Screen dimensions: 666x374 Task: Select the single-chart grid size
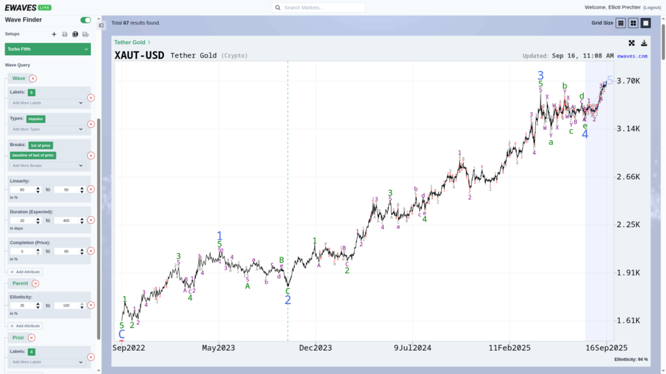coord(646,23)
